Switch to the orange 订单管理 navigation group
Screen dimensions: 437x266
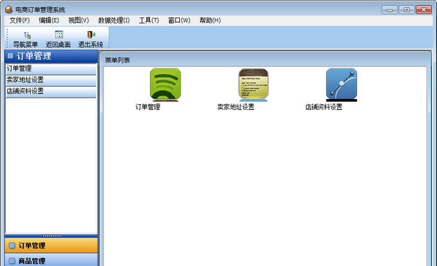(x=51, y=246)
